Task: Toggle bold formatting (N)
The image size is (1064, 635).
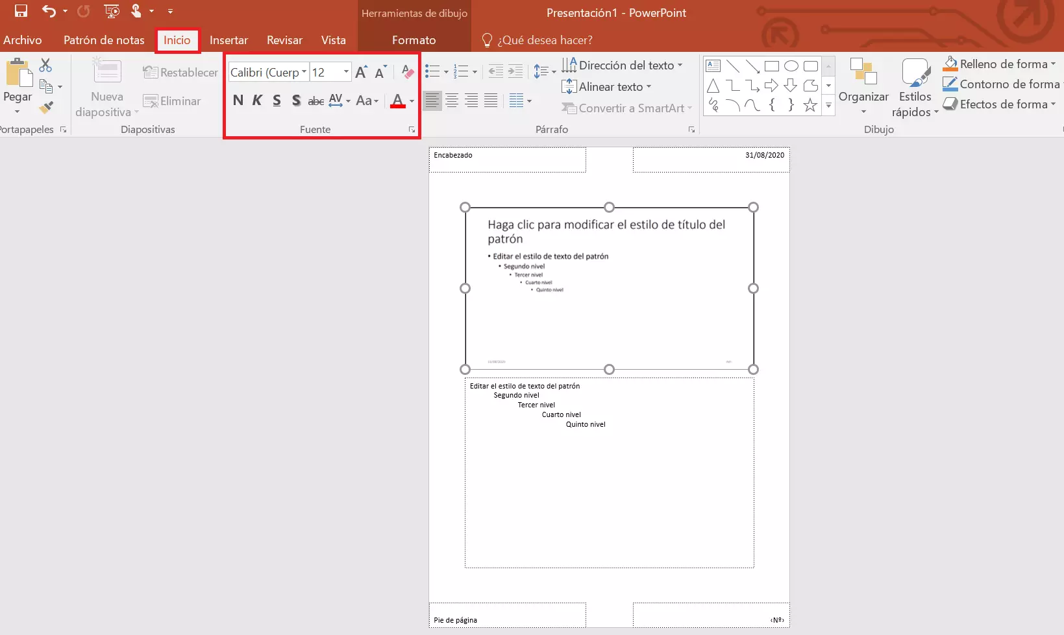Action: (x=238, y=101)
